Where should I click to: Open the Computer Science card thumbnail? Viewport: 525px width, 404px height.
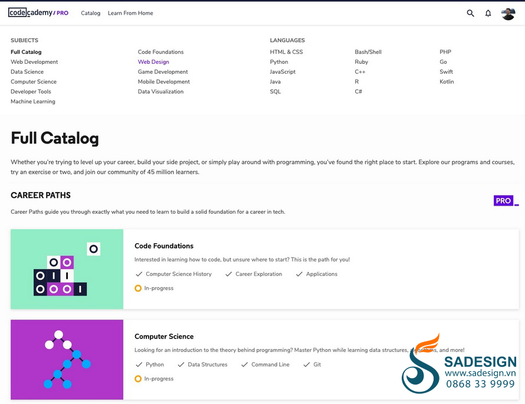click(x=67, y=360)
